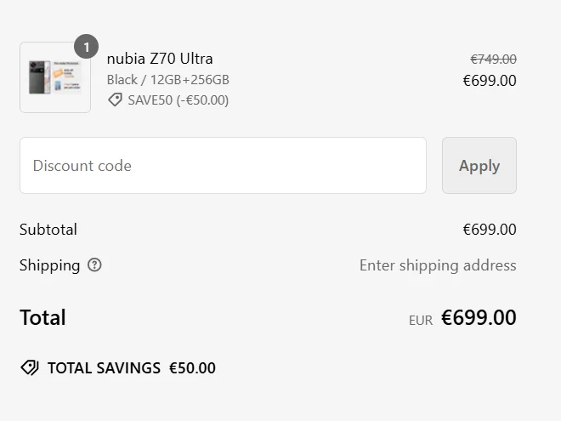Click the struck-through €749.00 original price
561x421 pixels.
493,59
